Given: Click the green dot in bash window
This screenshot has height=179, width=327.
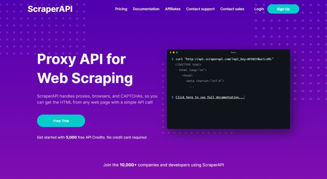Looking at the screenshot, I should (x=177, y=53).
